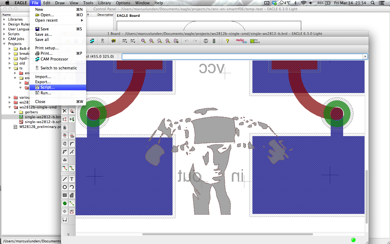
Task: Select the Route tool
Action: (64, 168)
